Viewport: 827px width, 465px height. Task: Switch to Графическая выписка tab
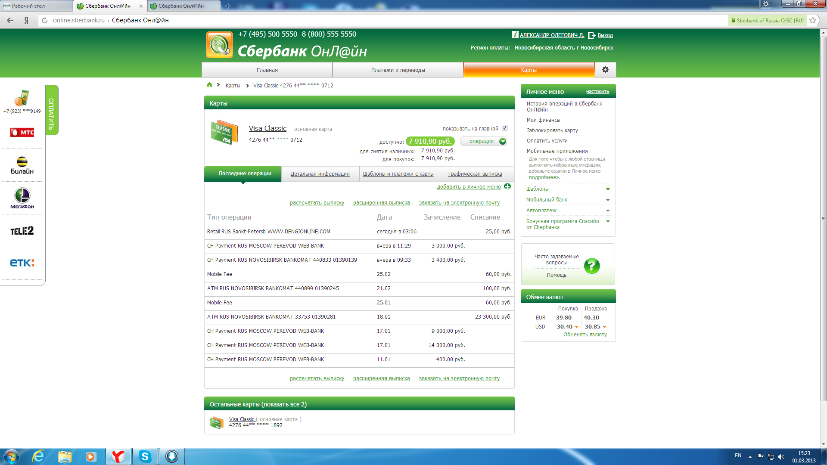(475, 174)
